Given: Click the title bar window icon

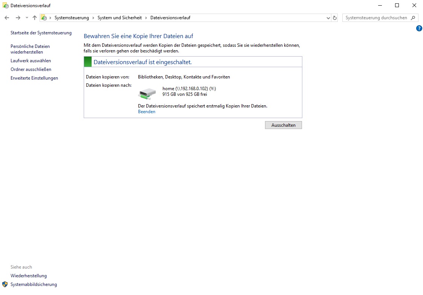Looking at the screenshot, I should click(x=5, y=5).
